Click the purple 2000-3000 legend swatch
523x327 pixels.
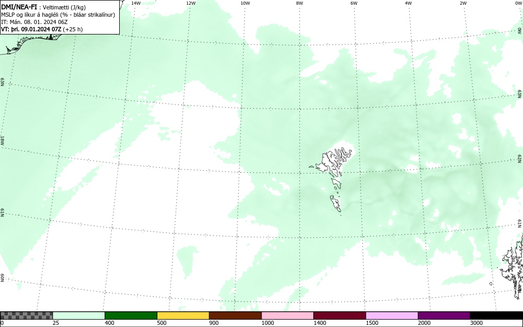pos(444,316)
